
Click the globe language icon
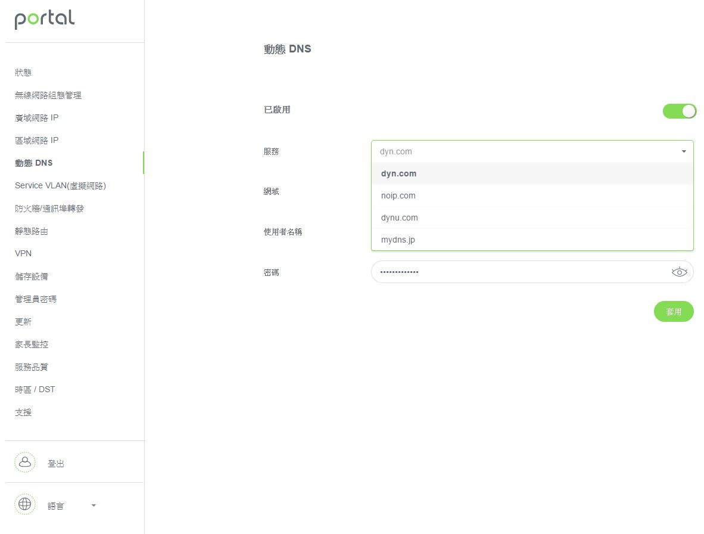pyautogui.click(x=24, y=504)
